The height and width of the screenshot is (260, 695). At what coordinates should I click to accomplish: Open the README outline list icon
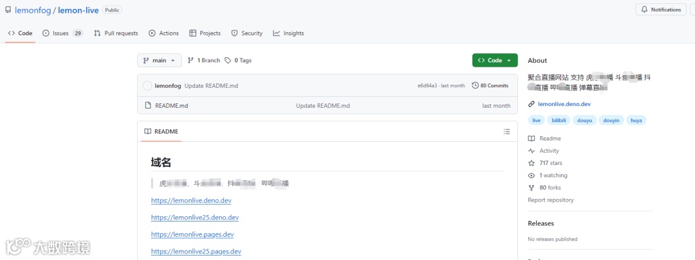[x=506, y=132]
